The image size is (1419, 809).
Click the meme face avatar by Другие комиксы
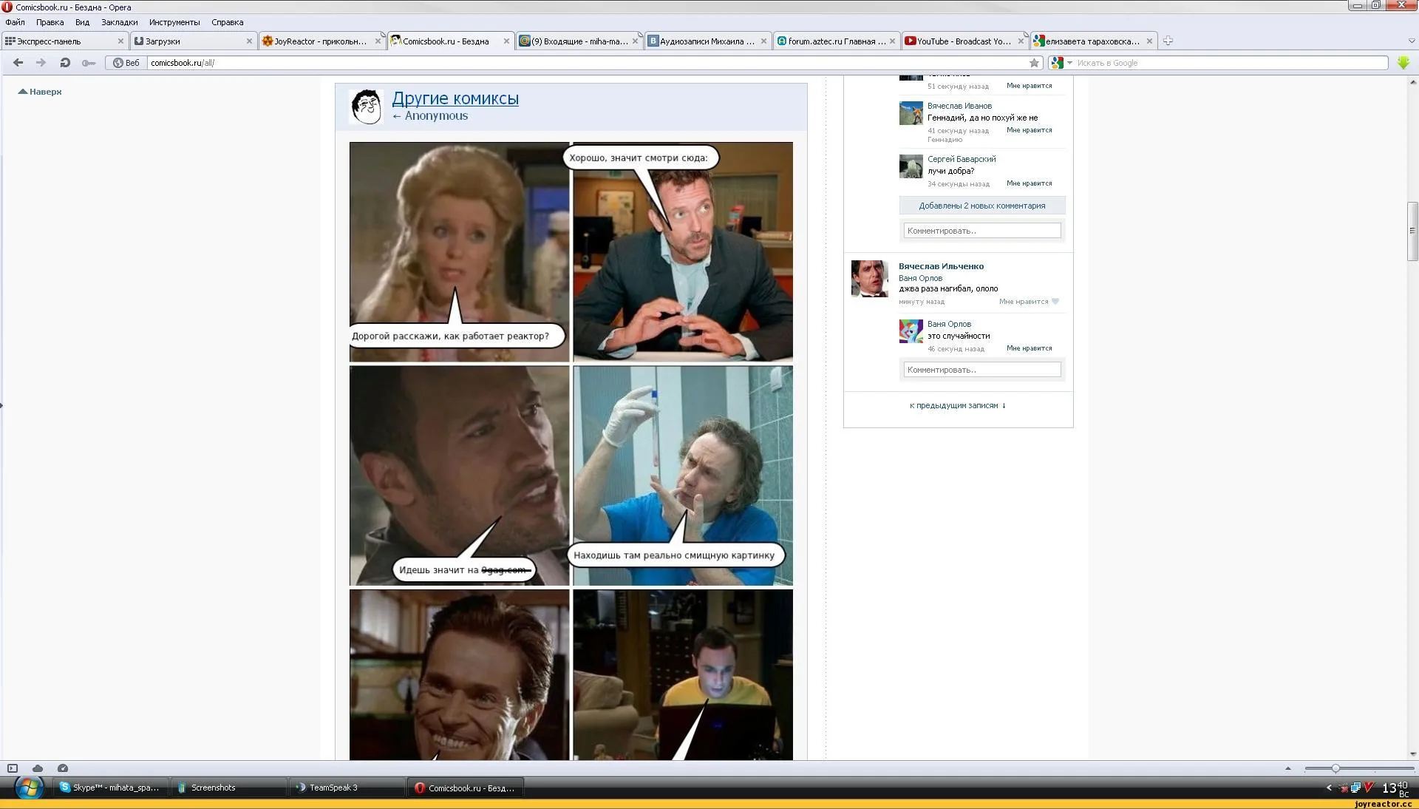coord(366,107)
